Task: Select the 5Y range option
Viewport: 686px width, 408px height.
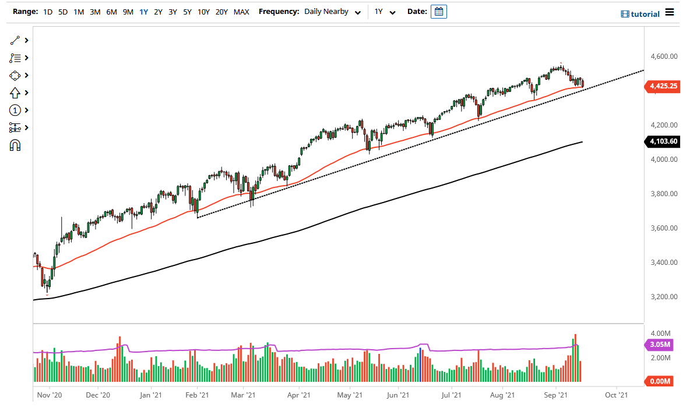Action: tap(187, 11)
